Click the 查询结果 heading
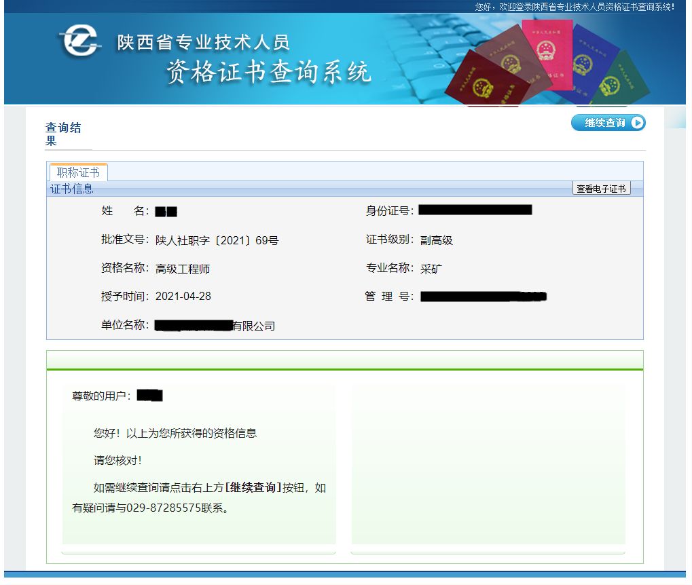 [63, 134]
